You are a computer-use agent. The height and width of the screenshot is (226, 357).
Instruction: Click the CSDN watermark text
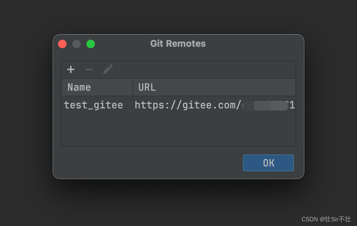pos(326,220)
